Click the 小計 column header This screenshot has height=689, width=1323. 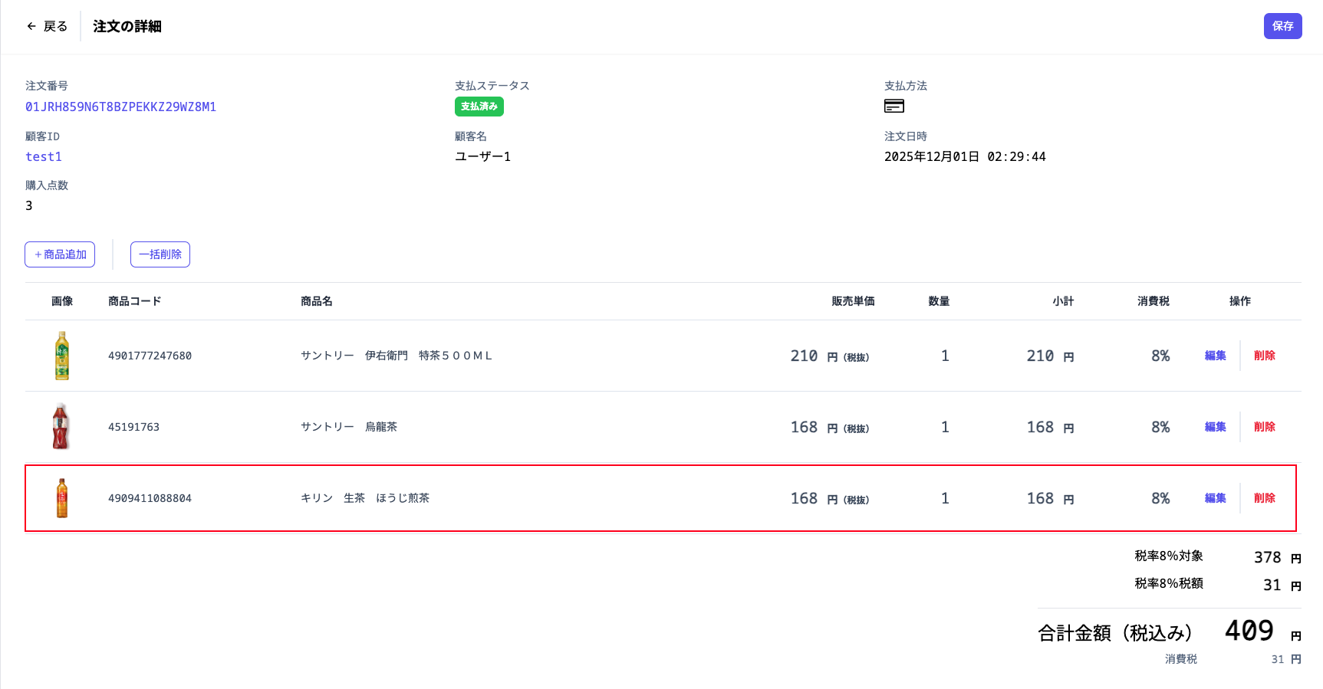pos(1063,301)
